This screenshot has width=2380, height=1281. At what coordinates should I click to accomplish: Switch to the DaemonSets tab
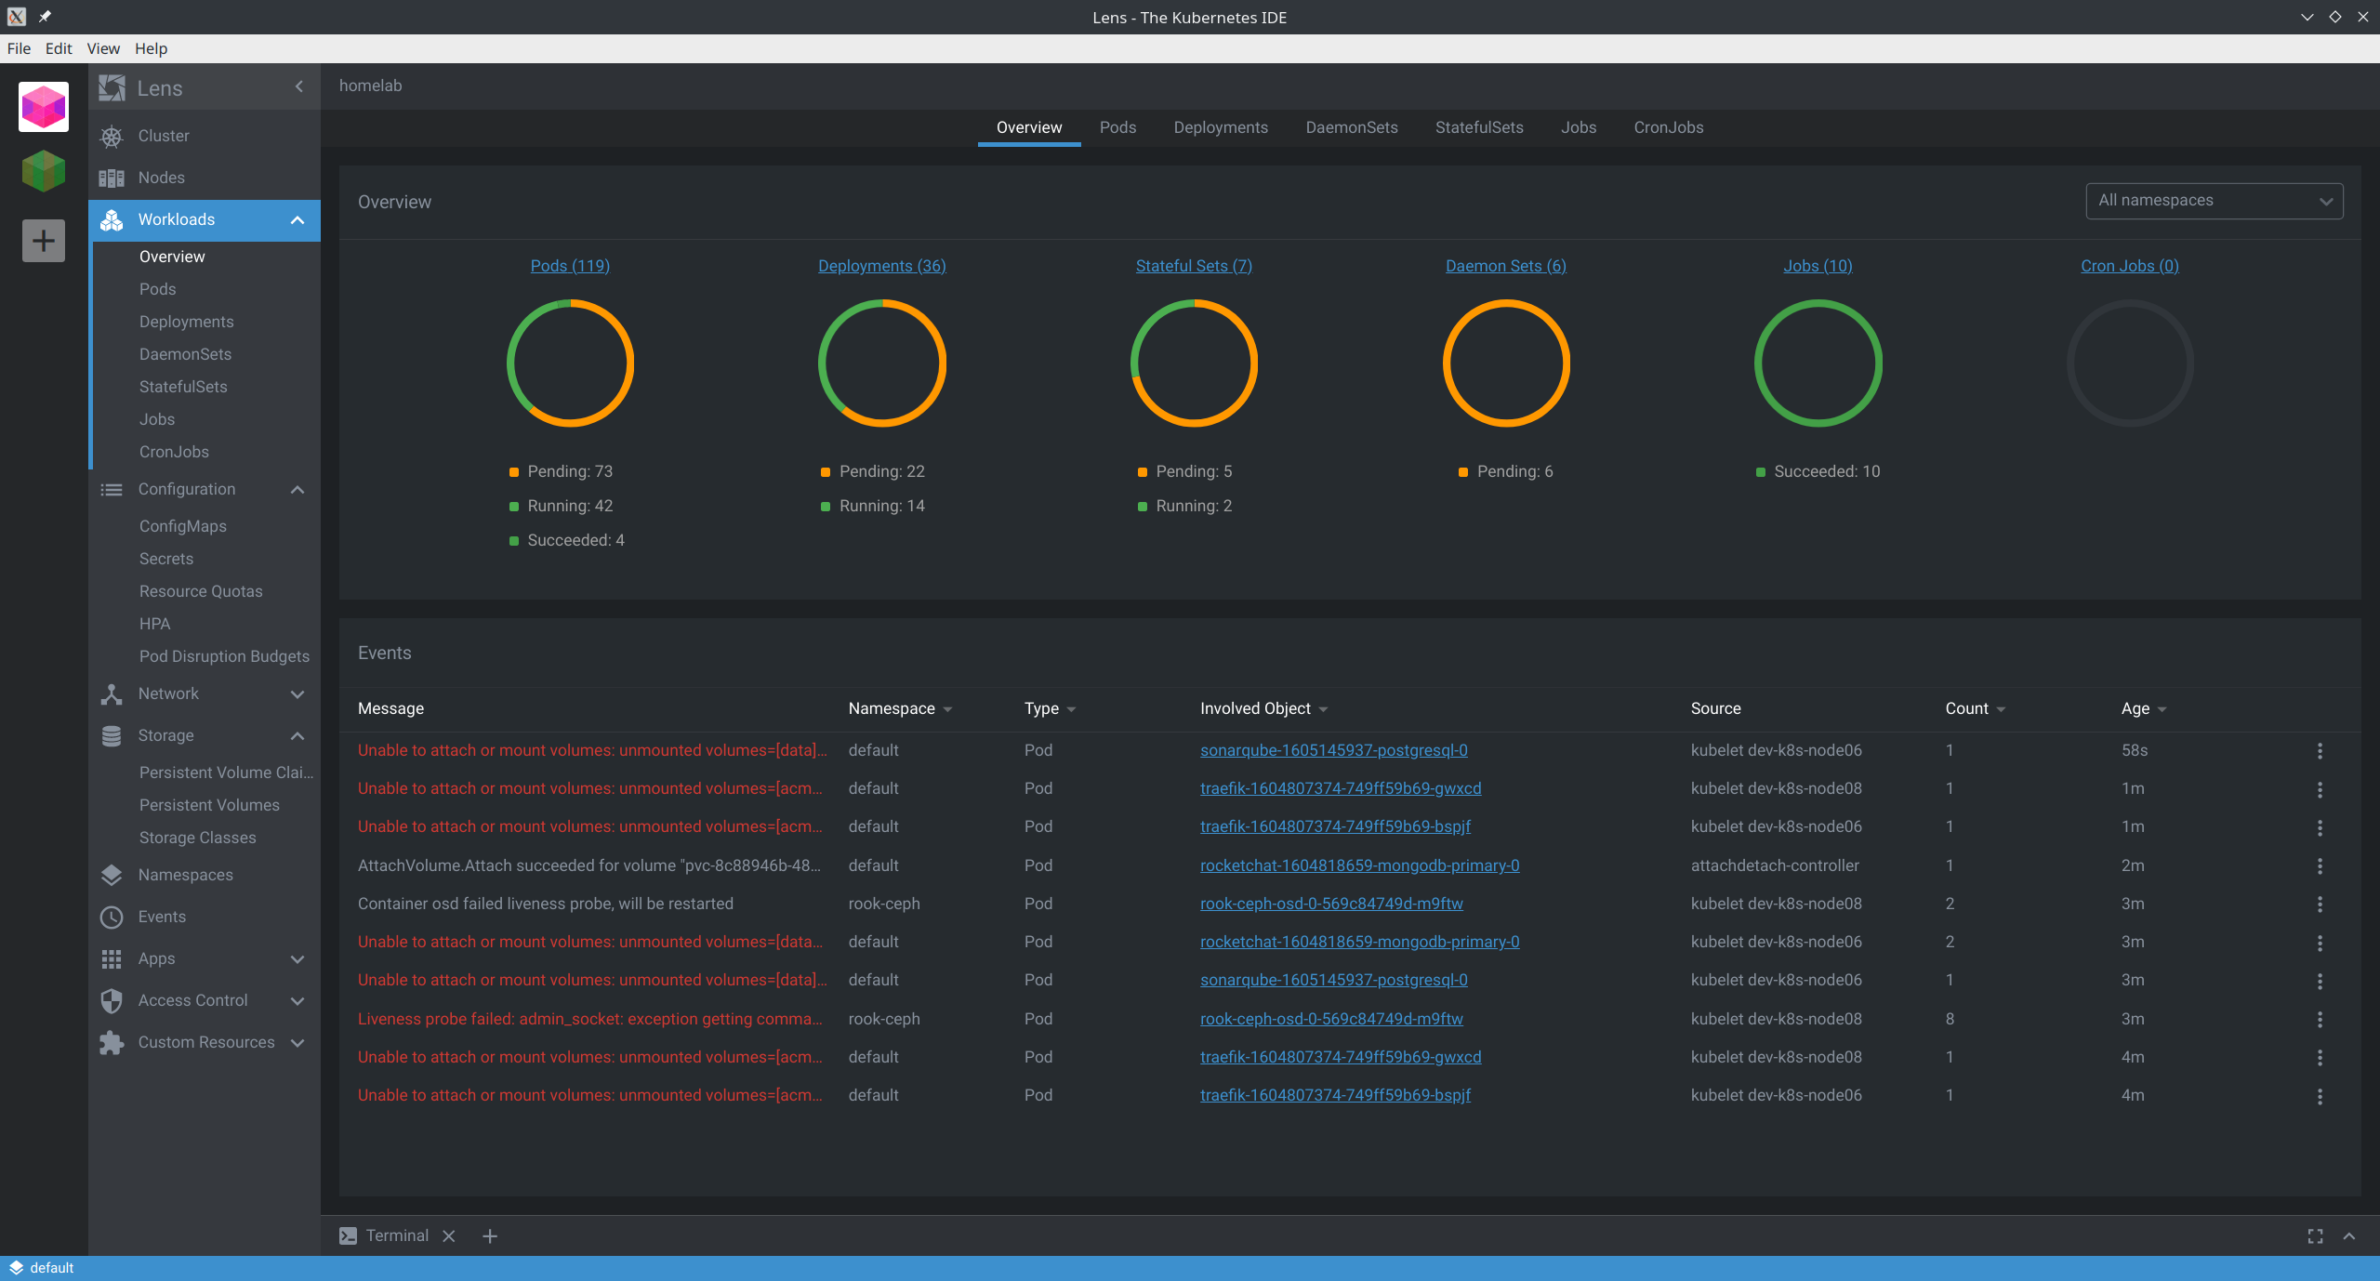(x=1352, y=126)
